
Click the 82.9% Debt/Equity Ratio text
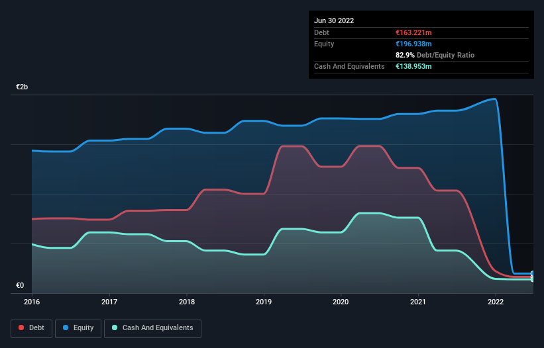coord(435,55)
